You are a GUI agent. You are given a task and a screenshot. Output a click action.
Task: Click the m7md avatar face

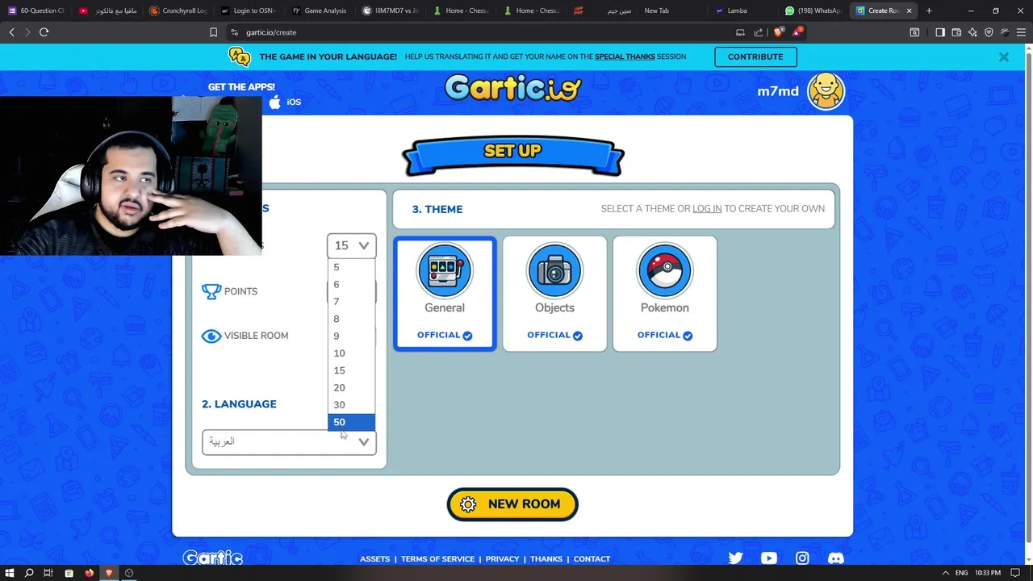(x=826, y=90)
